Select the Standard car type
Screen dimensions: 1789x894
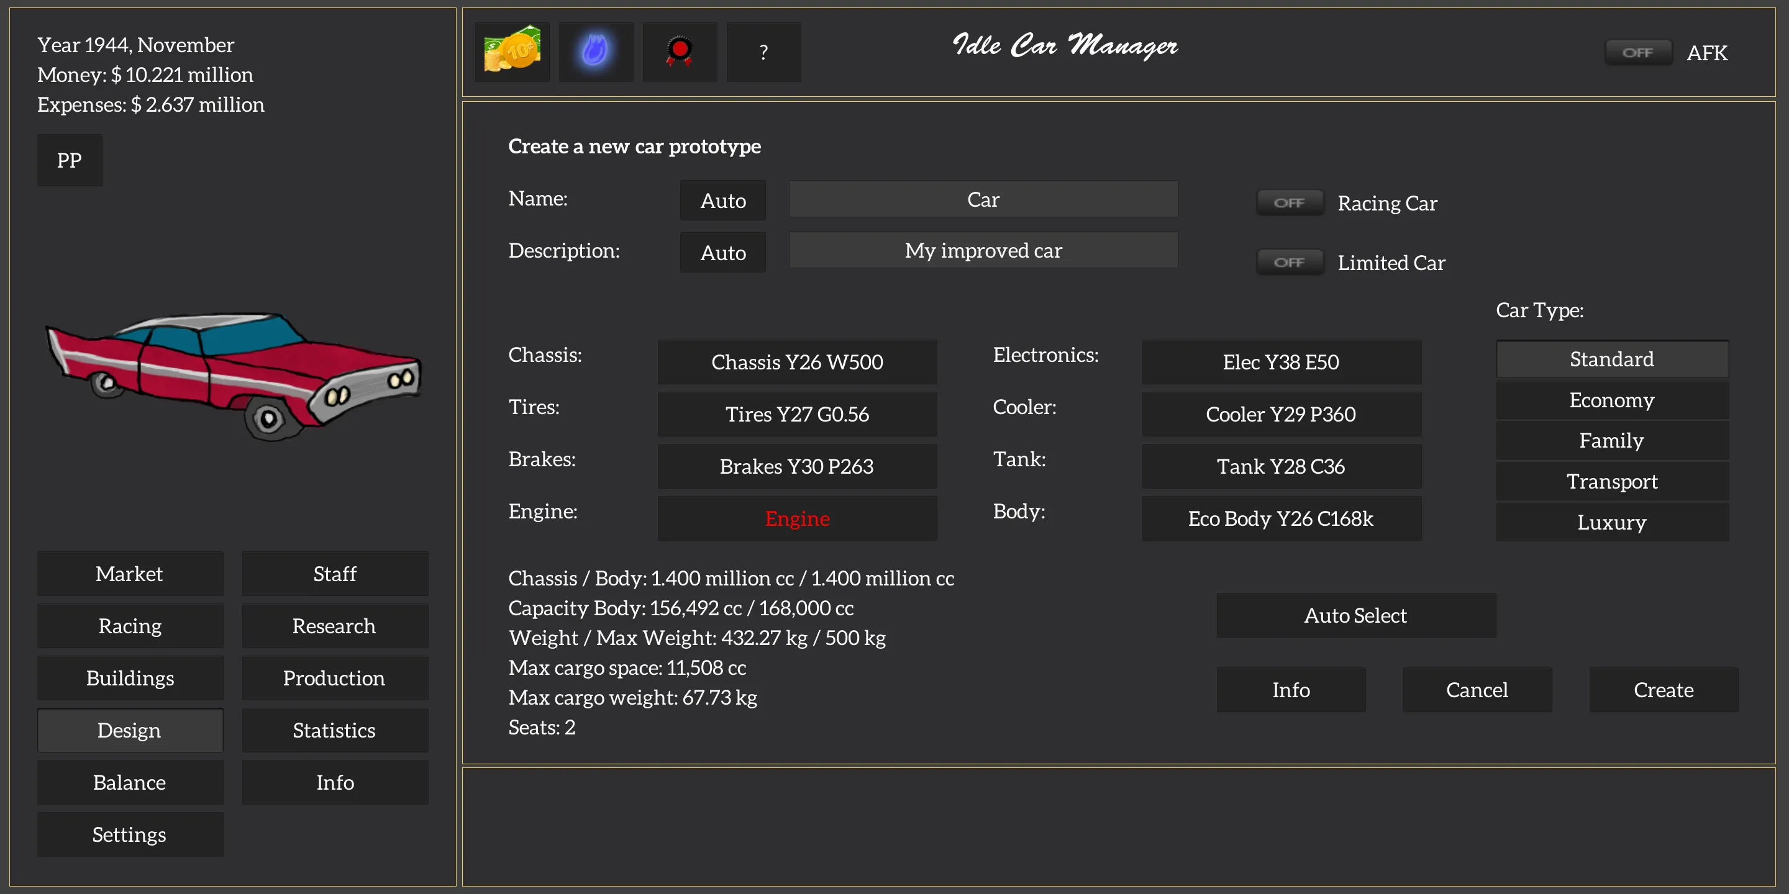[x=1609, y=359]
